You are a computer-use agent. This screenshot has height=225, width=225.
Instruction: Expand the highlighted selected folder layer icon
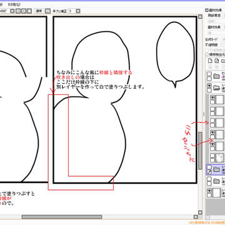point(217,170)
